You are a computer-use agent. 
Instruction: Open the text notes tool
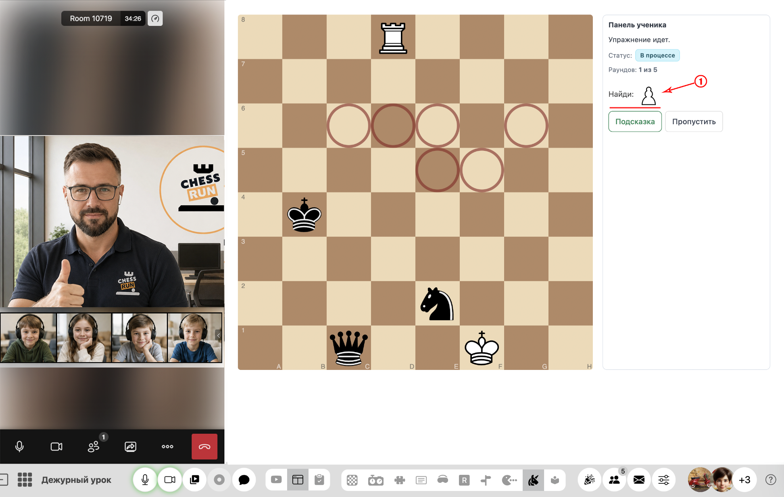(421, 480)
